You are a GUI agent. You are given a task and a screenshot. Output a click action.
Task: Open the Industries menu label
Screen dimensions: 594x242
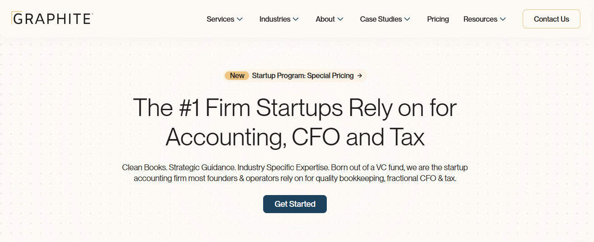point(274,19)
